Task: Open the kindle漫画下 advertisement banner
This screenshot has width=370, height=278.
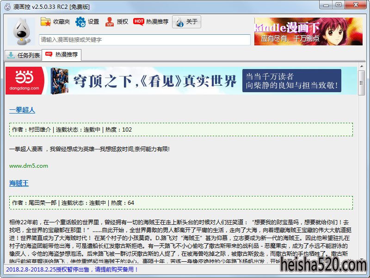Action: (x=308, y=32)
